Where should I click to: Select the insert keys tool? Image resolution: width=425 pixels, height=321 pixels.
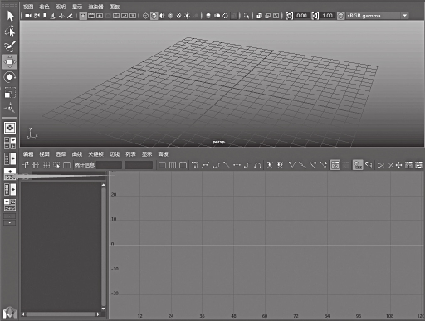point(36,165)
